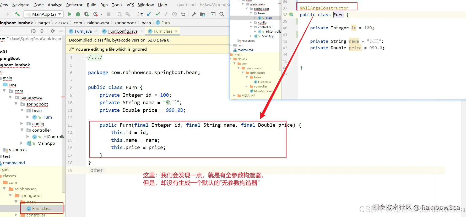This screenshot has height=217, width=466.
Task: Click the class icon beside Furn breadcrumb
Action: 158,23
